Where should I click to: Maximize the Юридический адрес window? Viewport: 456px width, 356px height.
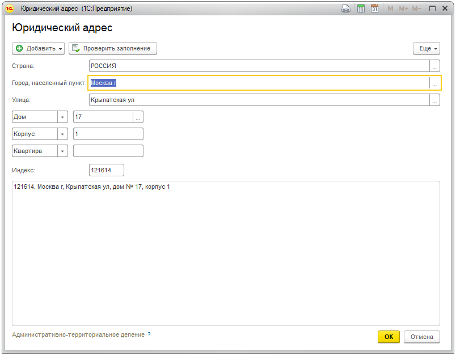click(x=432, y=9)
